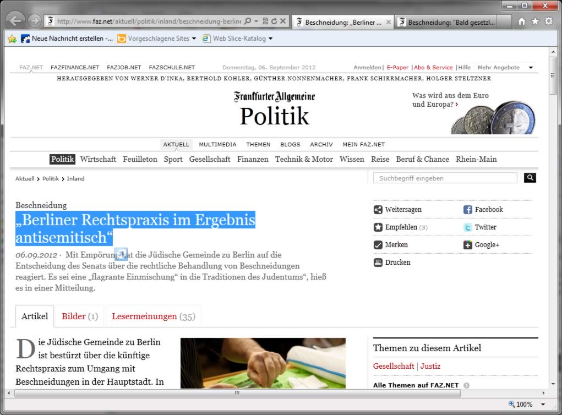Open Favorites with the star icon

pyautogui.click(x=535, y=21)
